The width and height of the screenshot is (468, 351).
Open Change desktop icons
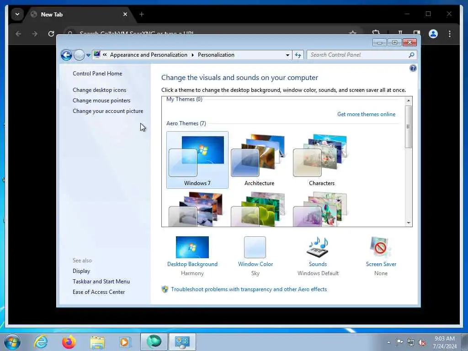[x=99, y=90]
